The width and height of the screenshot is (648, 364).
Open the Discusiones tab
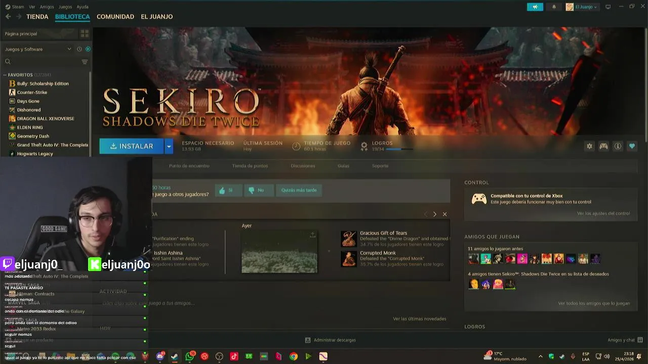pyautogui.click(x=303, y=166)
